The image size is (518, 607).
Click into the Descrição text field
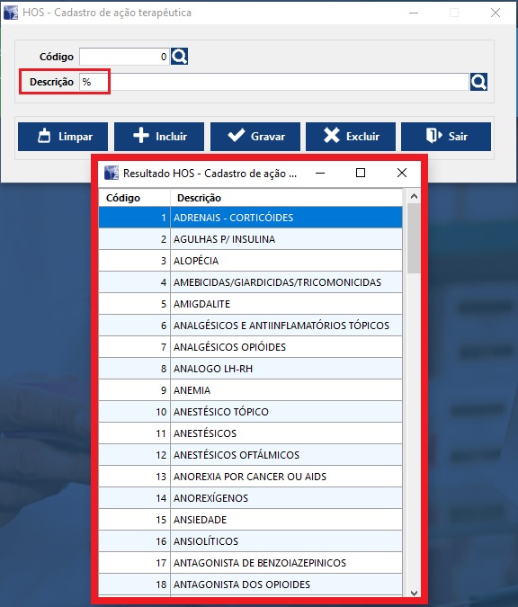(274, 82)
